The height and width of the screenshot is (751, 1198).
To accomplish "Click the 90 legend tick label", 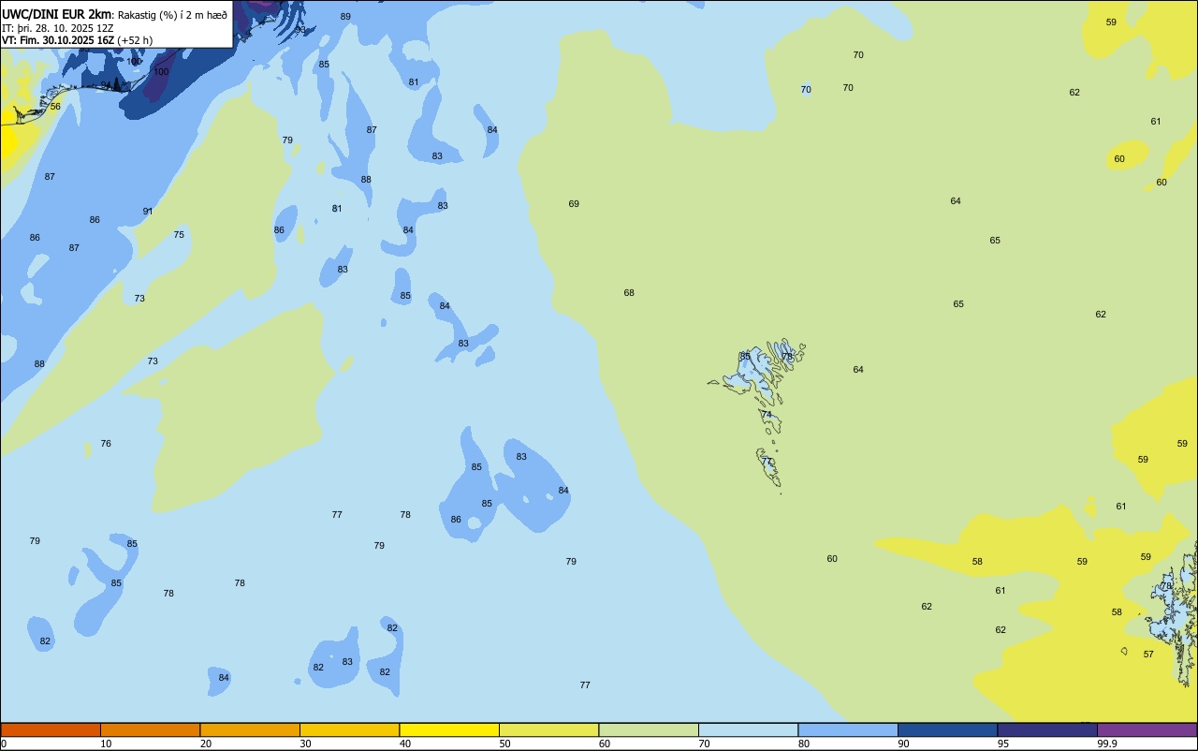I will point(904,744).
